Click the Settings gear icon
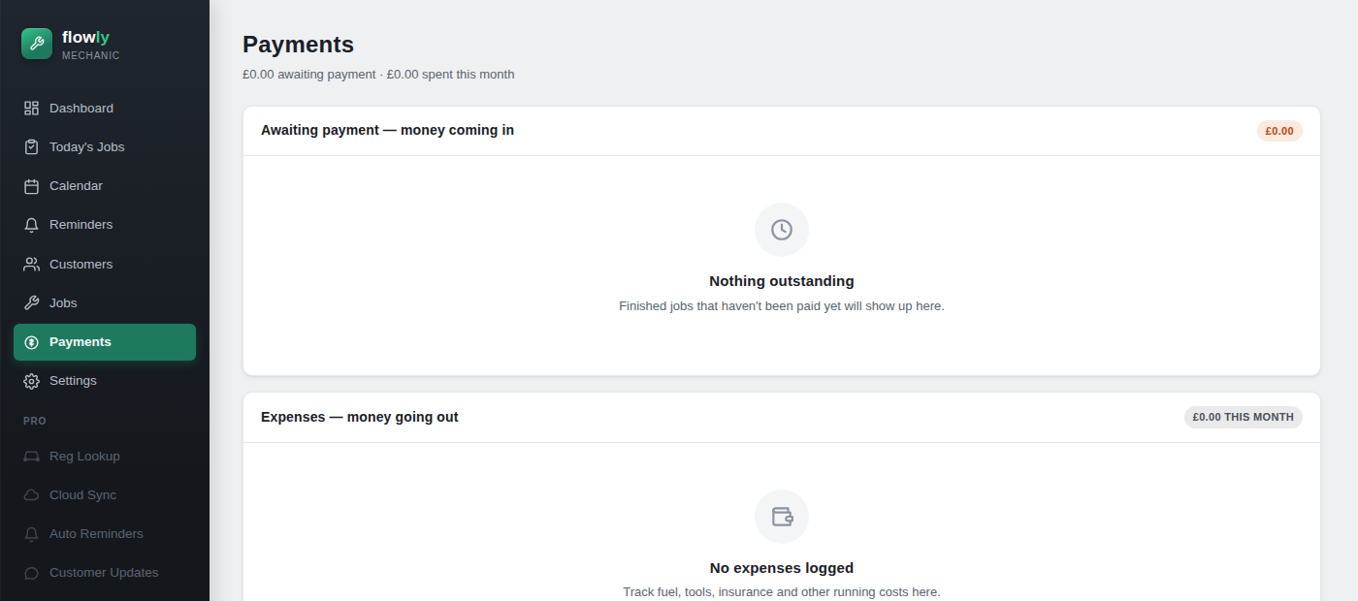The width and height of the screenshot is (1358, 601). 32,381
